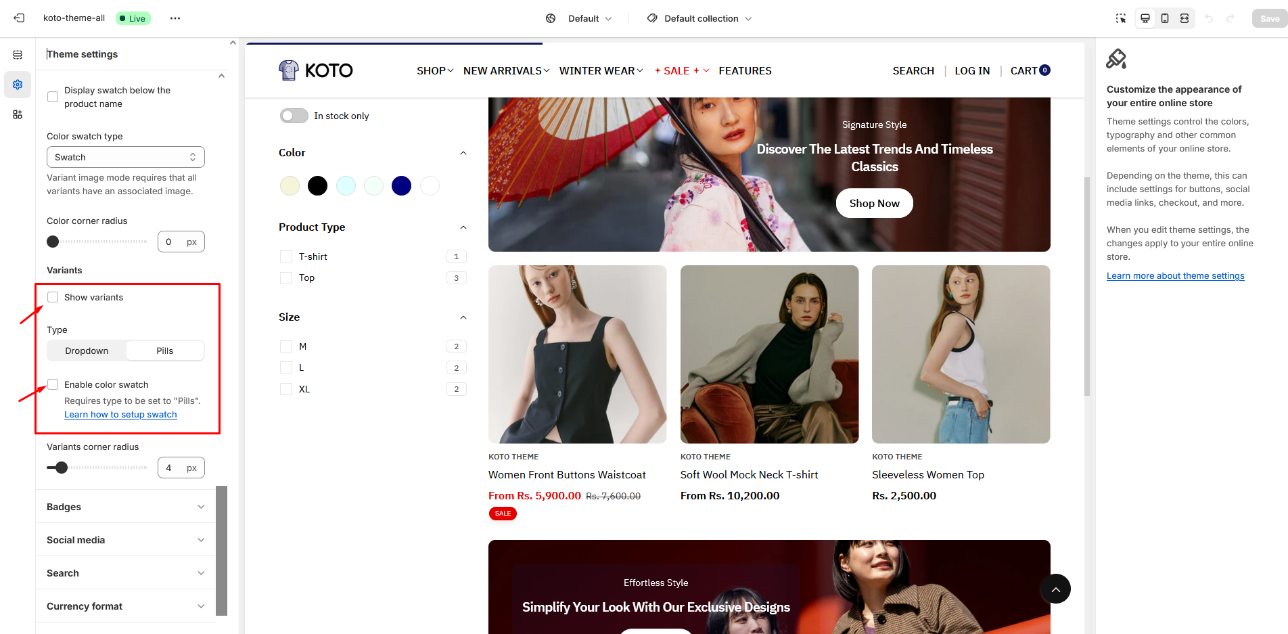Open the Default market dropdown

(x=590, y=18)
